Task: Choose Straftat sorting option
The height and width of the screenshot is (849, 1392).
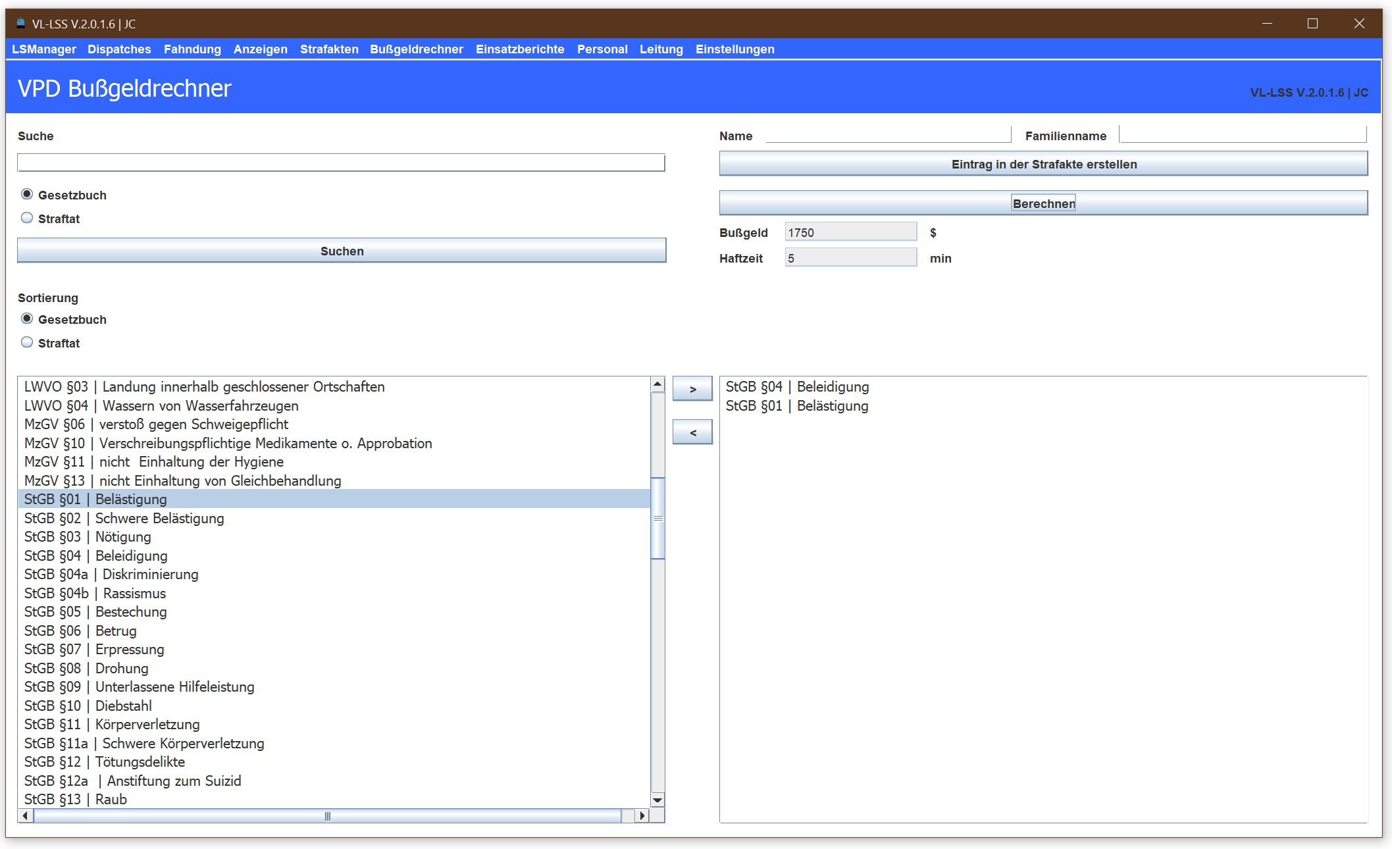Action: click(27, 342)
